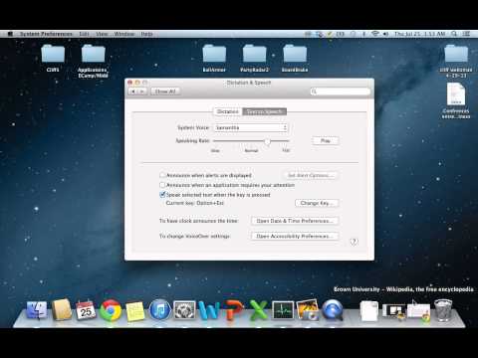This screenshot has width=478, height=358.
Task: Click Open Date & Time Preferences...
Action: point(295,221)
